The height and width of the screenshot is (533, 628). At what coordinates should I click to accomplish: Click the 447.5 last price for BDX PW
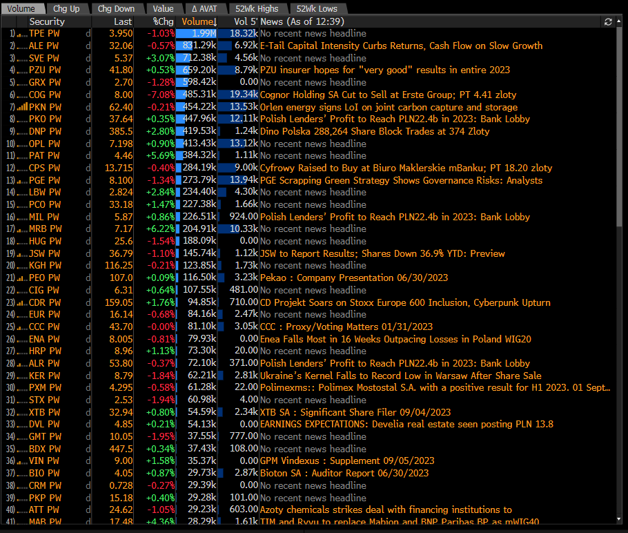121,449
